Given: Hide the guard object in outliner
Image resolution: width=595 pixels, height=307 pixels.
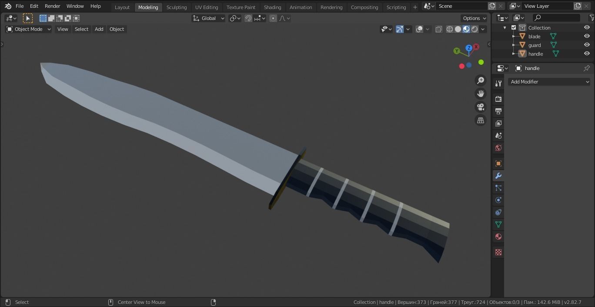Looking at the screenshot, I should coord(587,45).
